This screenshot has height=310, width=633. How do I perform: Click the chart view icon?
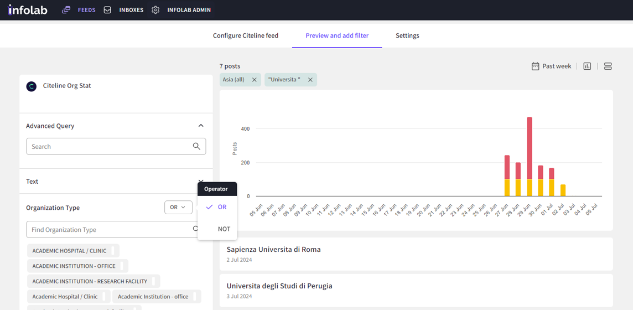[587, 66]
